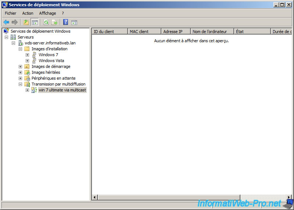Click the Services de déploiement Windows root icon
Viewport: 294px width, 210px height.
[x=6, y=31]
